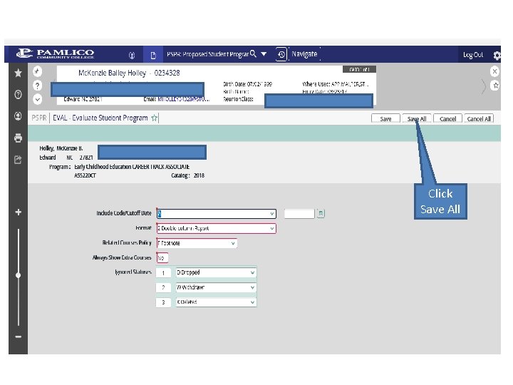Pin the person context card
The width and height of the screenshot is (513, 385).
click(37, 71)
